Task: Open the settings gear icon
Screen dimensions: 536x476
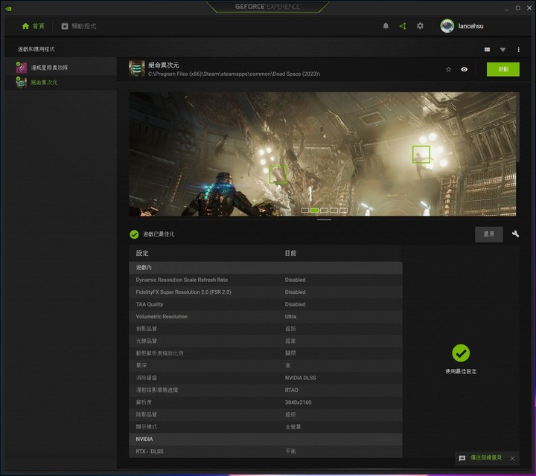Action: pos(420,26)
